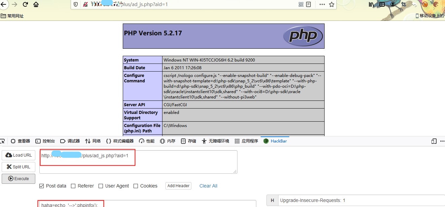Open the 调试器 debugger tab

[70, 141]
